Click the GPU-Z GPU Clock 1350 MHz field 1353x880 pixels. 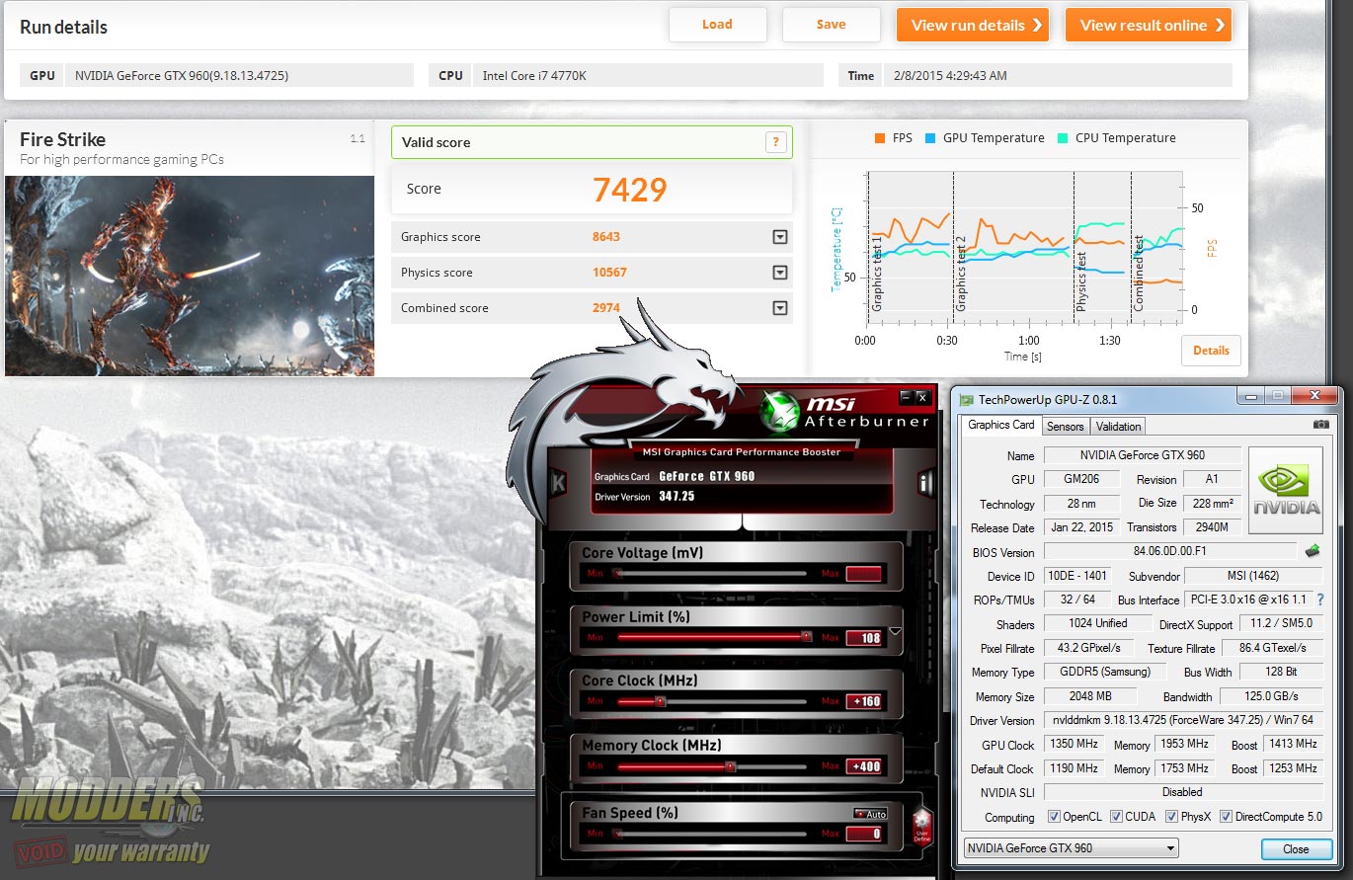tap(1074, 745)
